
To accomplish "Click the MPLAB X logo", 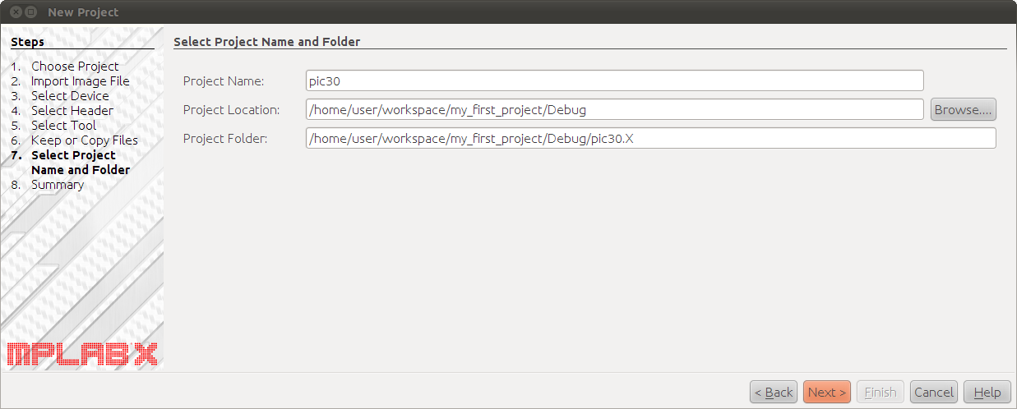I will (82, 354).
